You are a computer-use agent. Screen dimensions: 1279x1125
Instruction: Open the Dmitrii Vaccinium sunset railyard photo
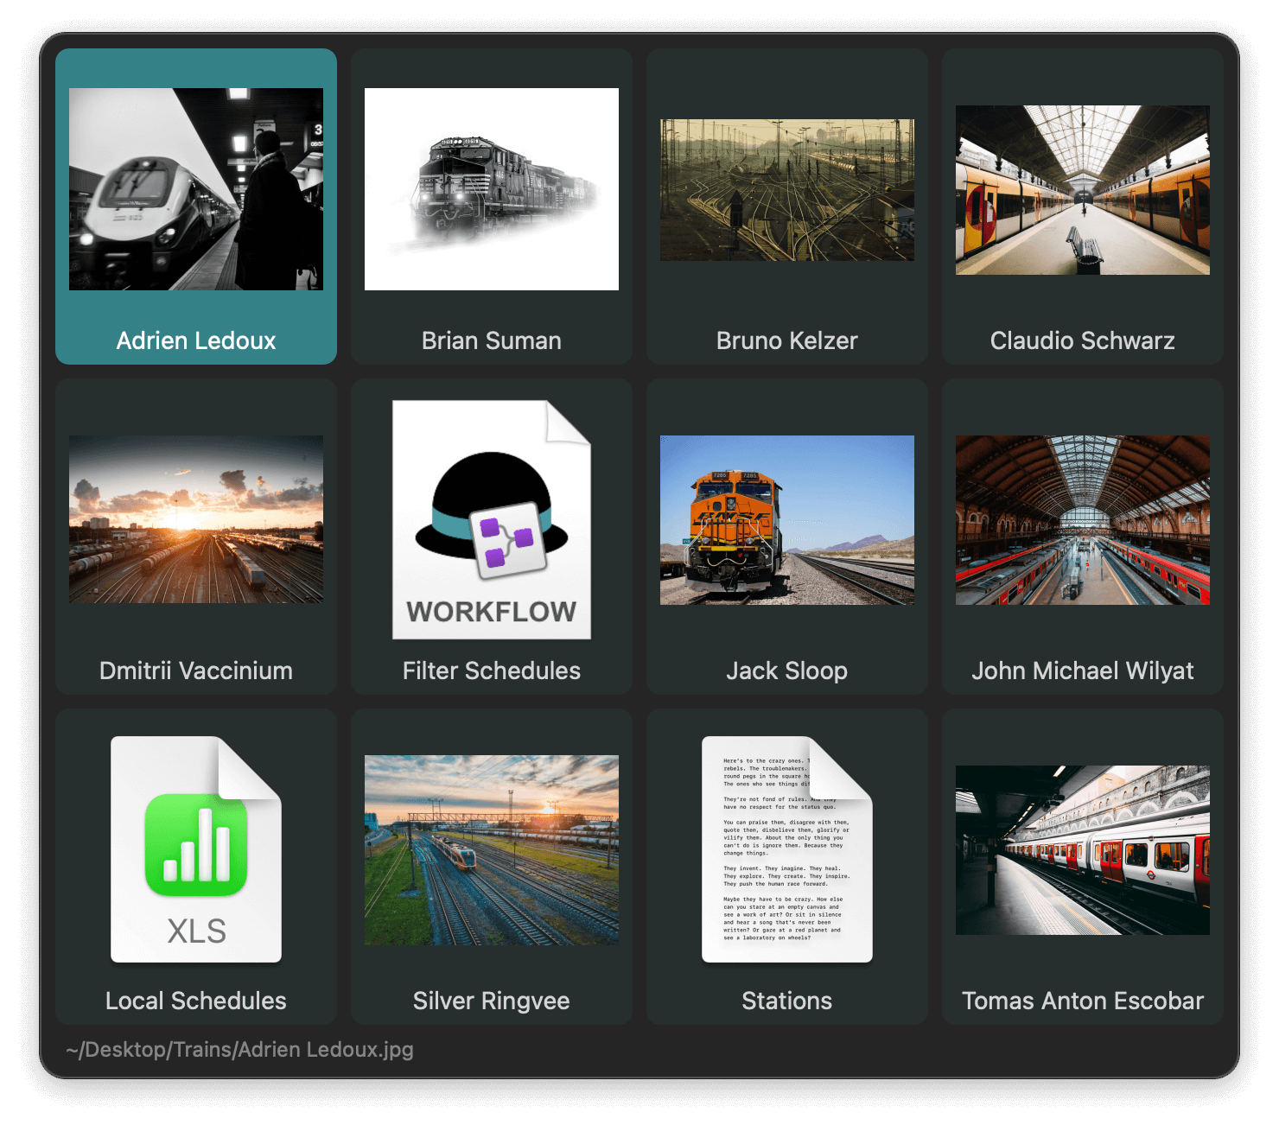(196, 519)
